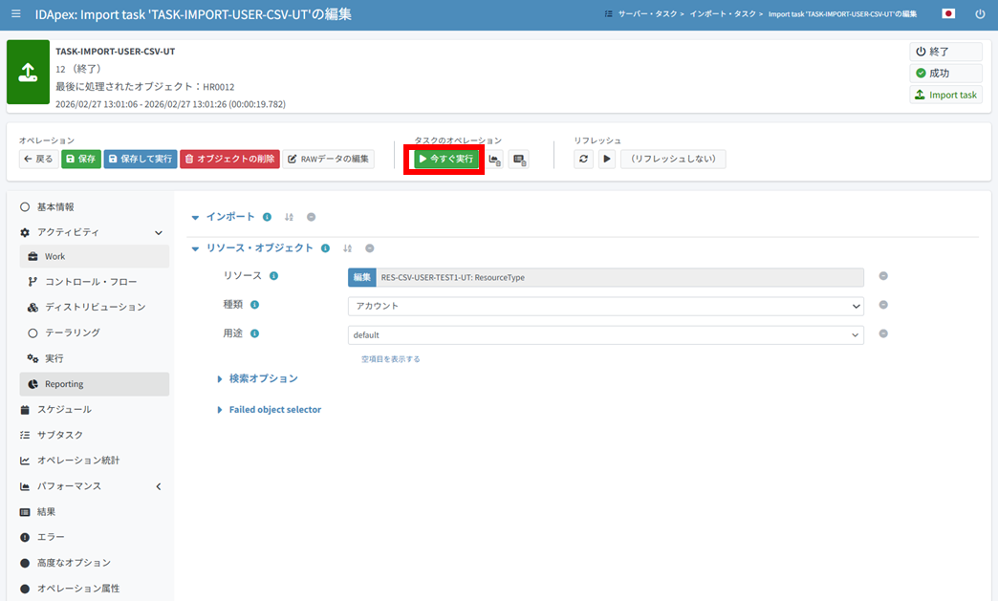The image size is (998, 601).
Task: Click sort icon beside インポート heading
Action: coord(290,217)
